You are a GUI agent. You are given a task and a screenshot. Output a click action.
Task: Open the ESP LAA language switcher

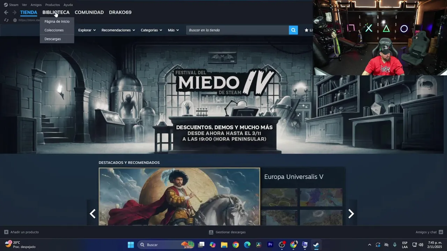[405, 245]
